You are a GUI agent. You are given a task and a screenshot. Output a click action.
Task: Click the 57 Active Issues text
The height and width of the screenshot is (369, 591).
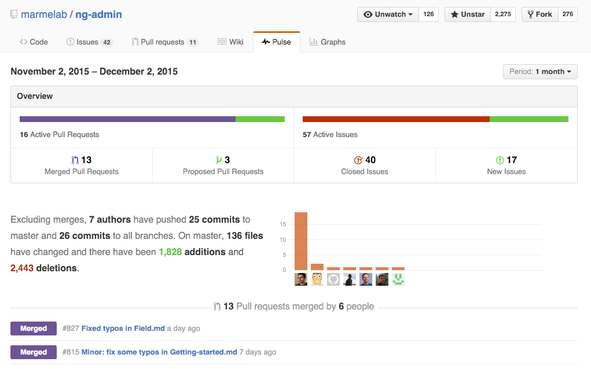pyautogui.click(x=330, y=134)
